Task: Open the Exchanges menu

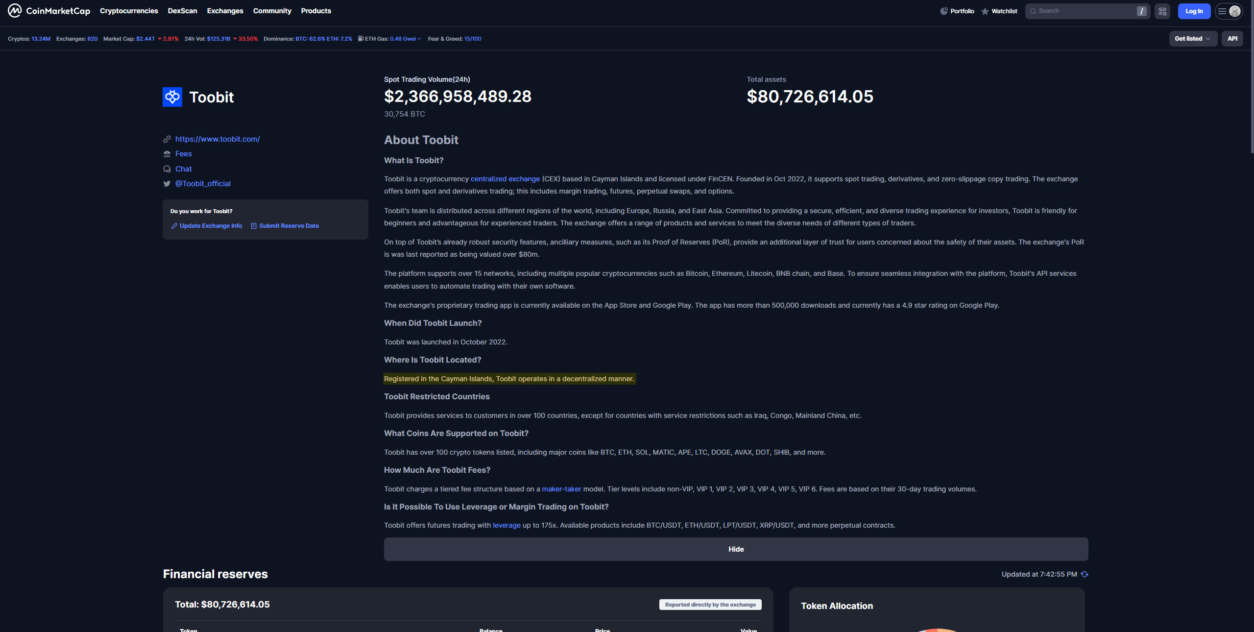Action: [225, 11]
